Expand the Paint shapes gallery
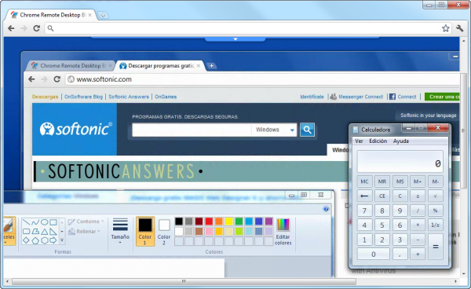The width and height of the screenshot is (471, 289). pyautogui.click(x=62, y=240)
